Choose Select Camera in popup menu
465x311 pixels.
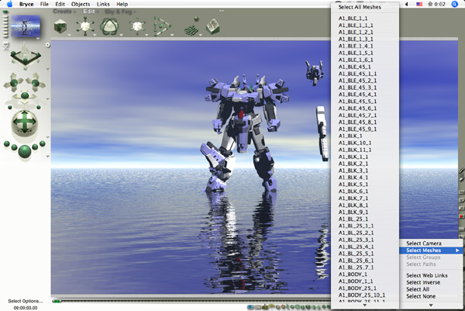click(x=431, y=244)
